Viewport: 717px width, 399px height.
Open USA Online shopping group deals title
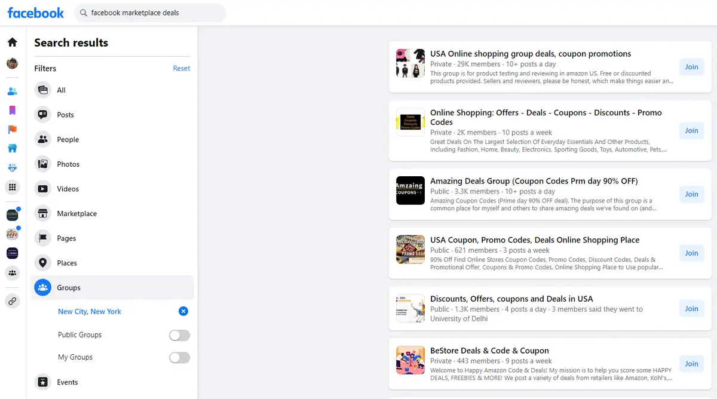point(531,54)
